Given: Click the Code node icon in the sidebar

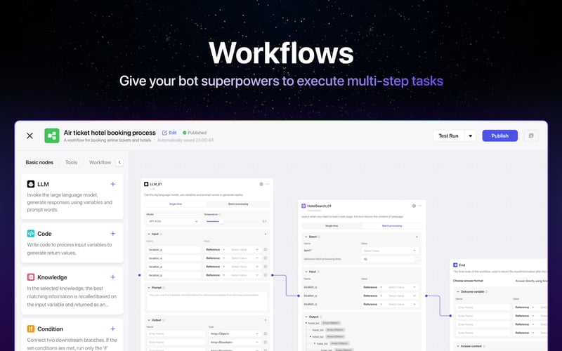Looking at the screenshot, I should click(x=31, y=234).
